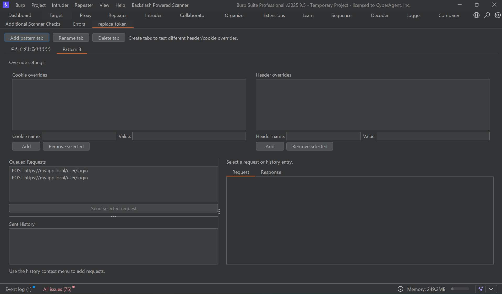Screen dimensions: 502x294
Task: Switch to the Target tab
Action: click(x=56, y=15)
